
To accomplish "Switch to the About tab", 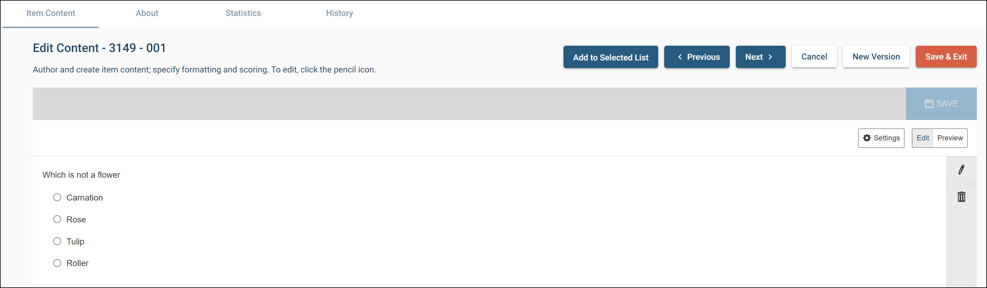I will pyautogui.click(x=147, y=13).
